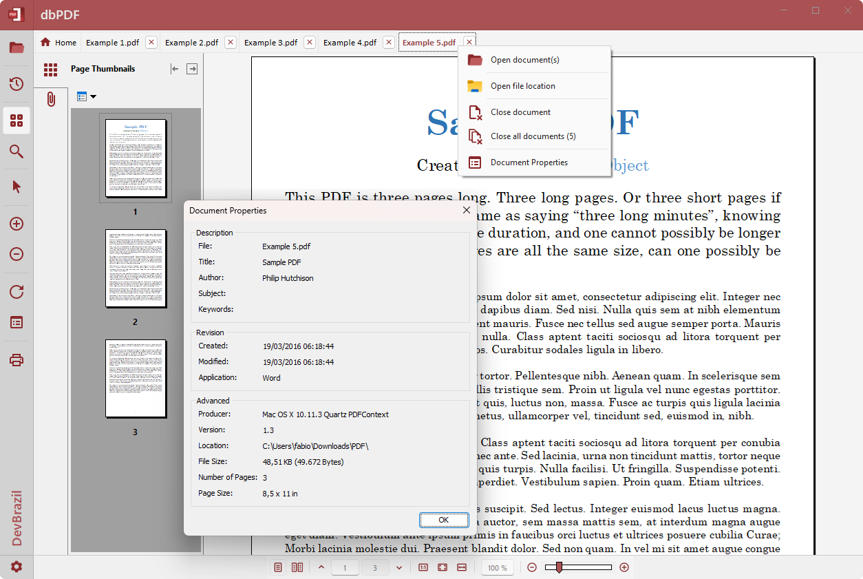Image resolution: width=863 pixels, height=579 pixels.
Task: Click the DevBrazil vertical label
Action: click(17, 518)
